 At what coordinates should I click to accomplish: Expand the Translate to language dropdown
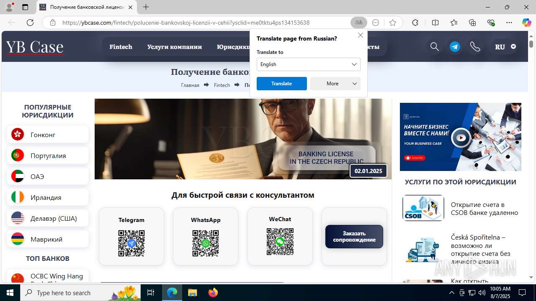click(308, 64)
